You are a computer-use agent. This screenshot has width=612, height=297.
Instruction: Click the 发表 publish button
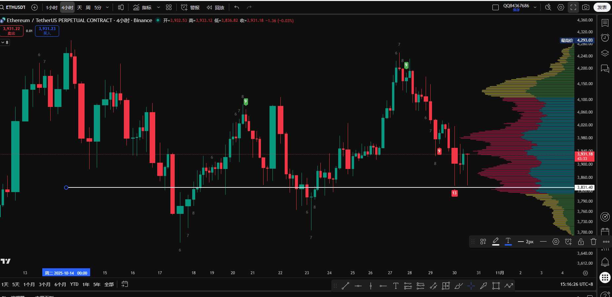602,7
